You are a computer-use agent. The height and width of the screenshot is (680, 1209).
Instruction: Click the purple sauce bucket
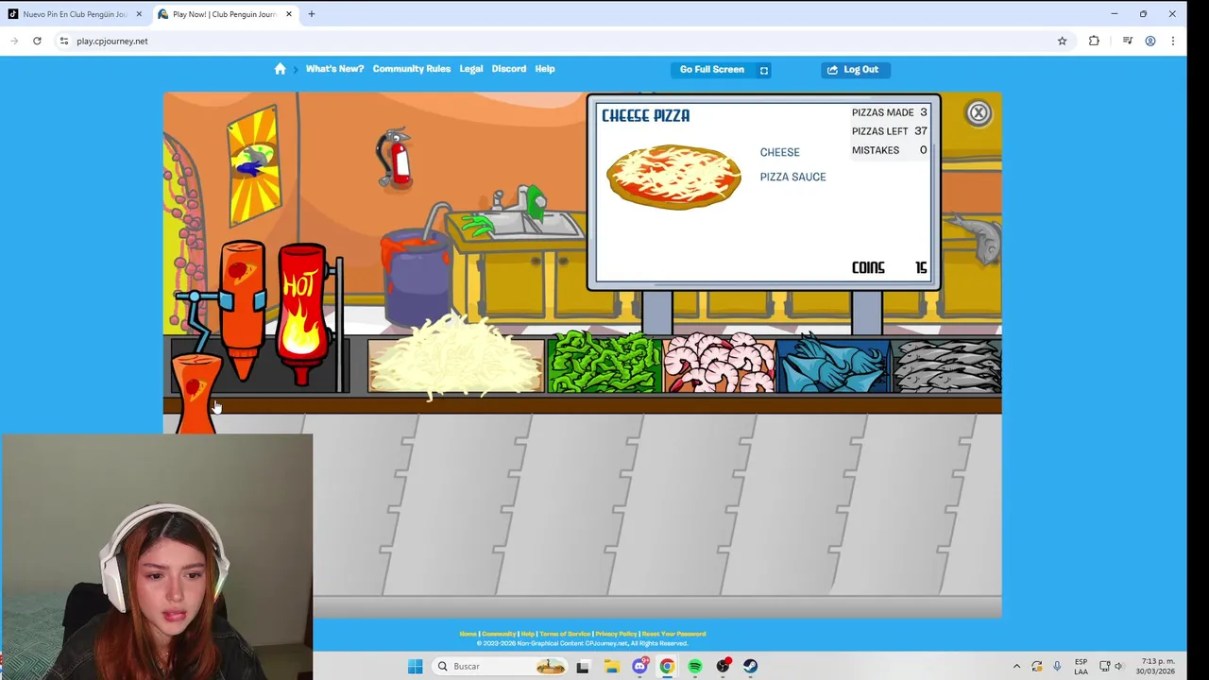coord(416,280)
